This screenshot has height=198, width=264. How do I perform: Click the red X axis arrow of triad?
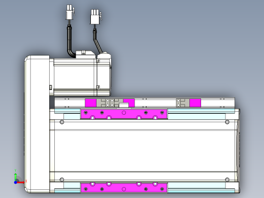click(21, 182)
